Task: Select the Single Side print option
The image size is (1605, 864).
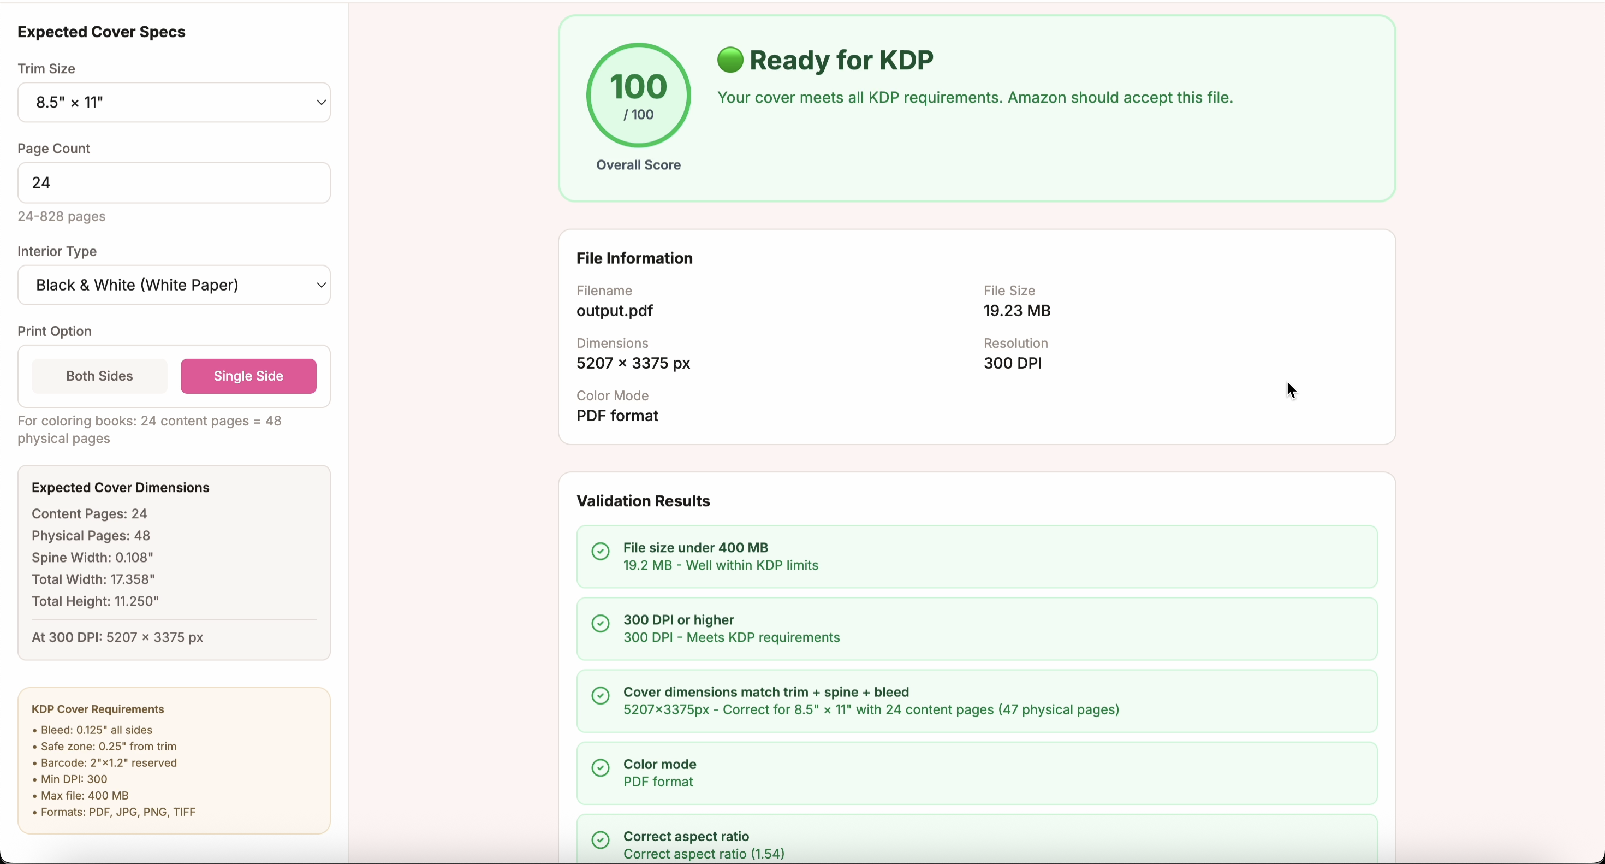Action: 248,376
